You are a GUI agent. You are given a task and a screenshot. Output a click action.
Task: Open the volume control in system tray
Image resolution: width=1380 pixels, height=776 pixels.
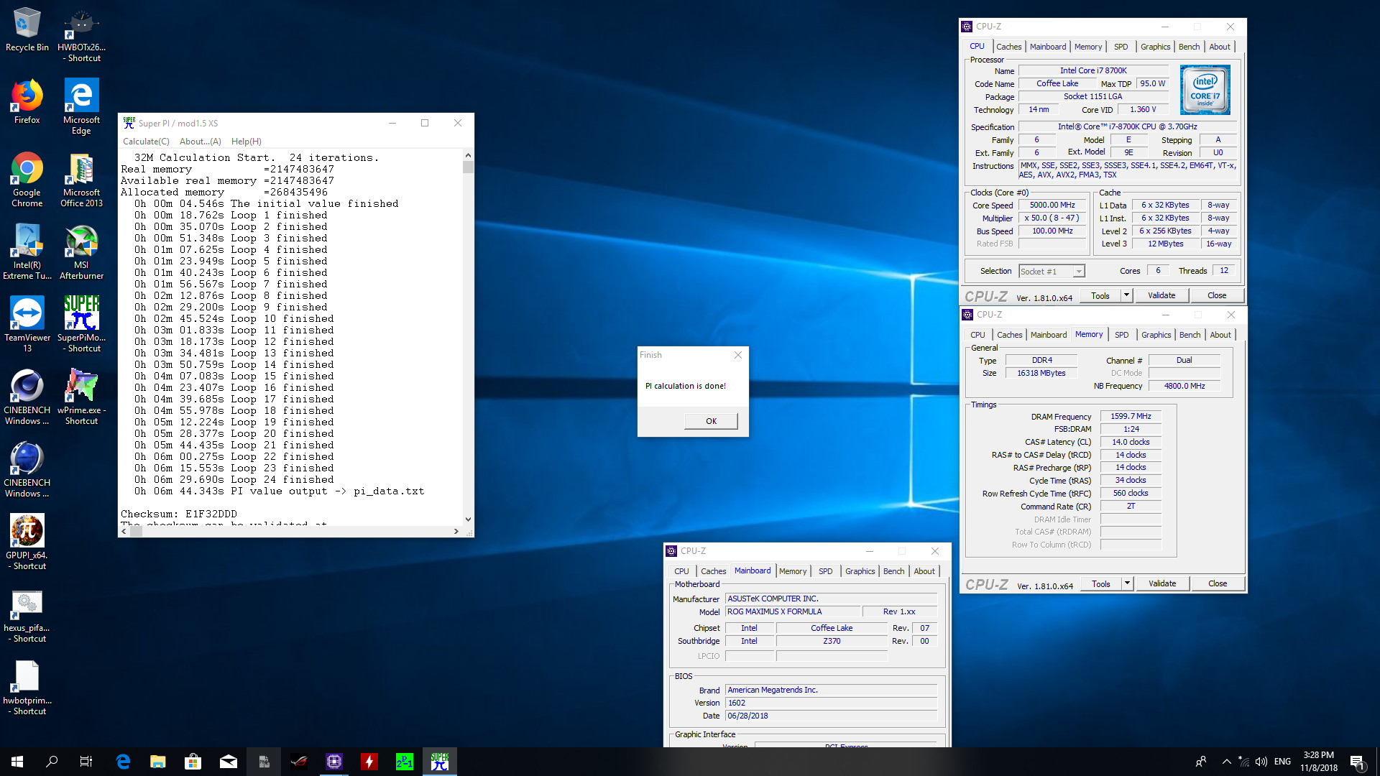coord(1261,762)
